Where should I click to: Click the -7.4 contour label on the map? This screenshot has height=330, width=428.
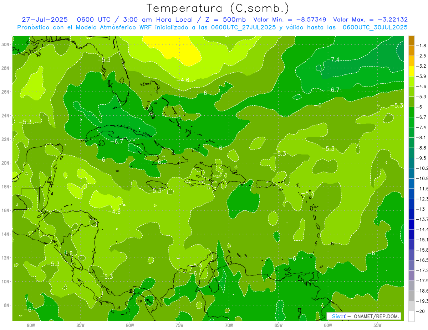333,59
